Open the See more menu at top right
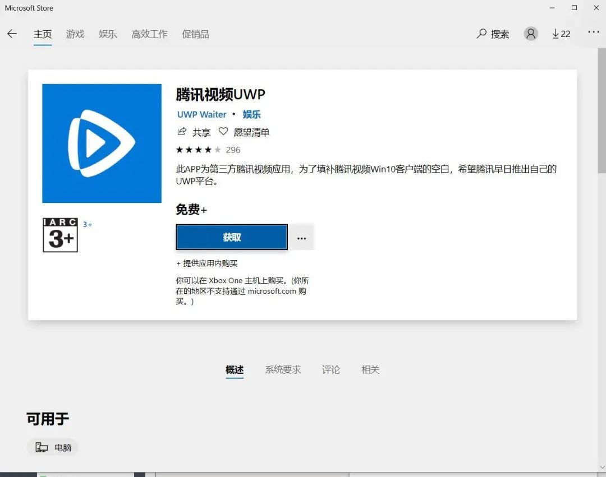606x477 pixels. tap(593, 34)
